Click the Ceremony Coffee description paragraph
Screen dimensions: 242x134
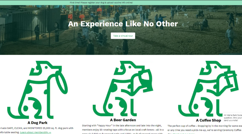click(205, 130)
